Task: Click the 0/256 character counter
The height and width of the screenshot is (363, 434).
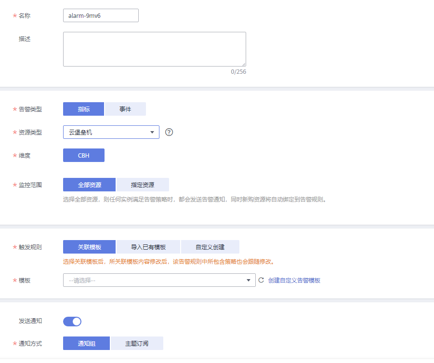Action: pos(238,72)
